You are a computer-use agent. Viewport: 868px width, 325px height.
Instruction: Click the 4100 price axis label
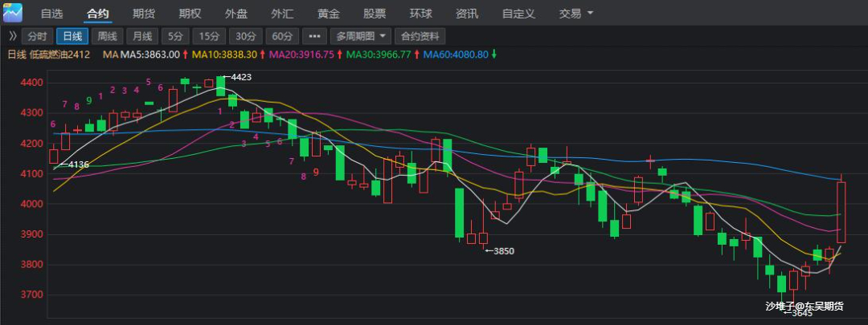tap(31, 173)
